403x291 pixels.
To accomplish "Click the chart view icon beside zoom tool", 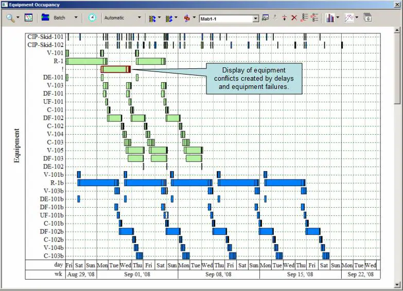I will (x=28, y=17).
